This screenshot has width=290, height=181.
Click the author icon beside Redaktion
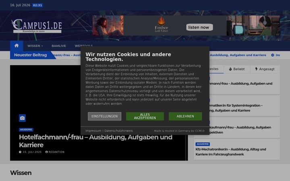pos(47,152)
